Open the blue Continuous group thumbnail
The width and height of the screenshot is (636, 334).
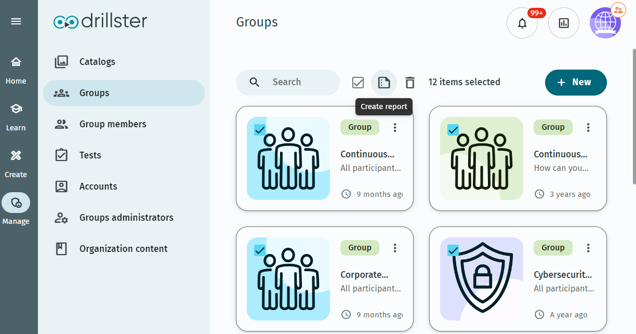pyautogui.click(x=288, y=158)
